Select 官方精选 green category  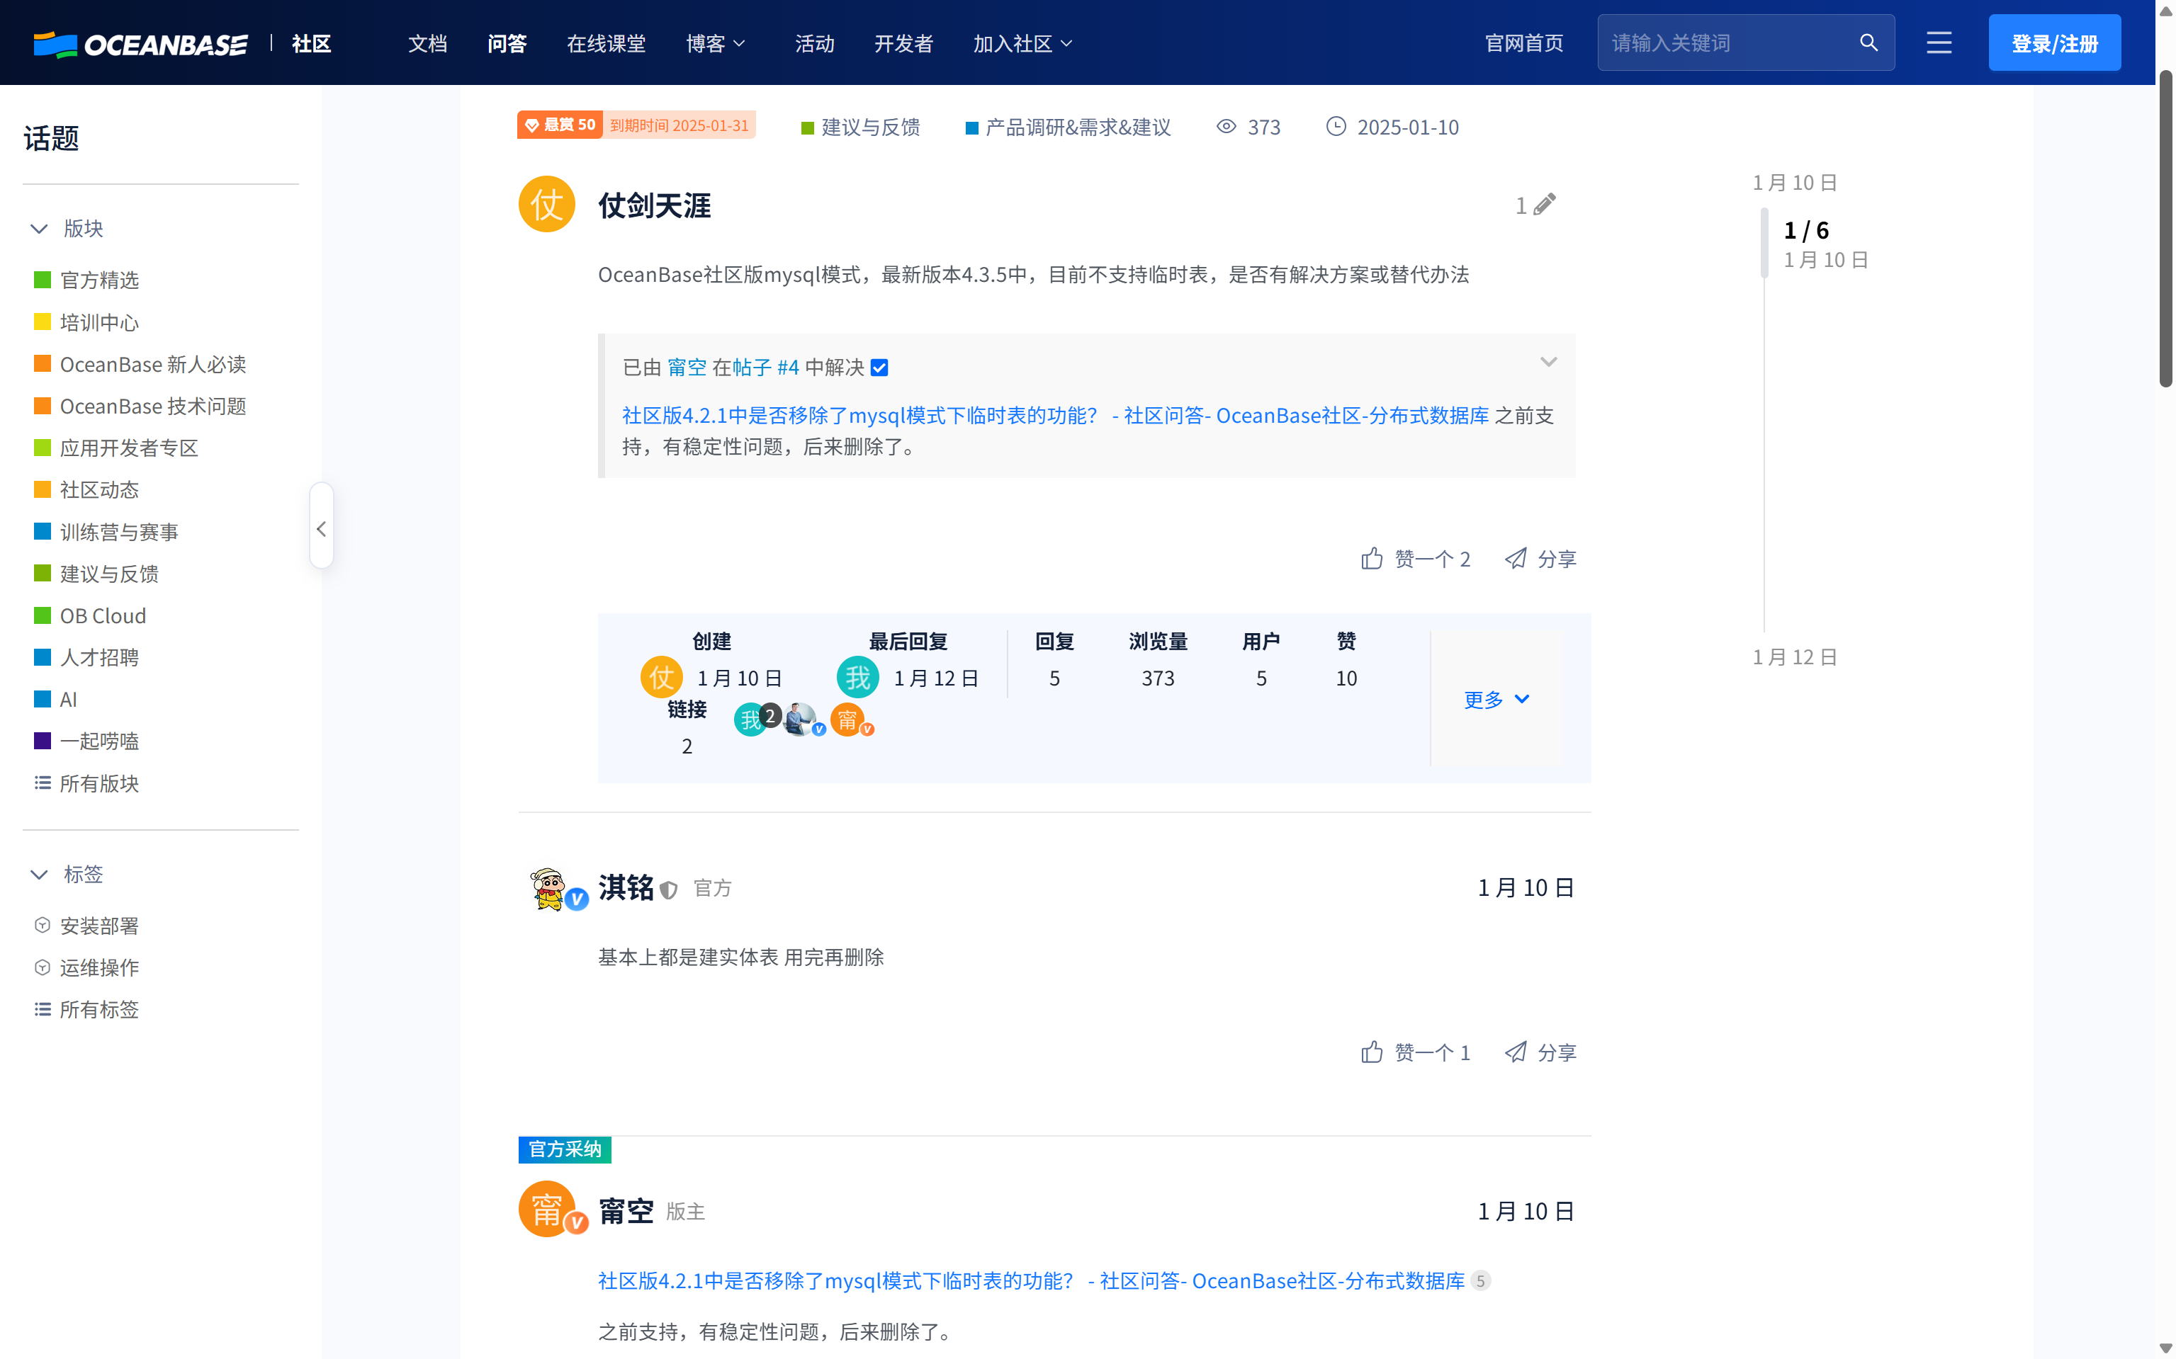[x=86, y=280]
